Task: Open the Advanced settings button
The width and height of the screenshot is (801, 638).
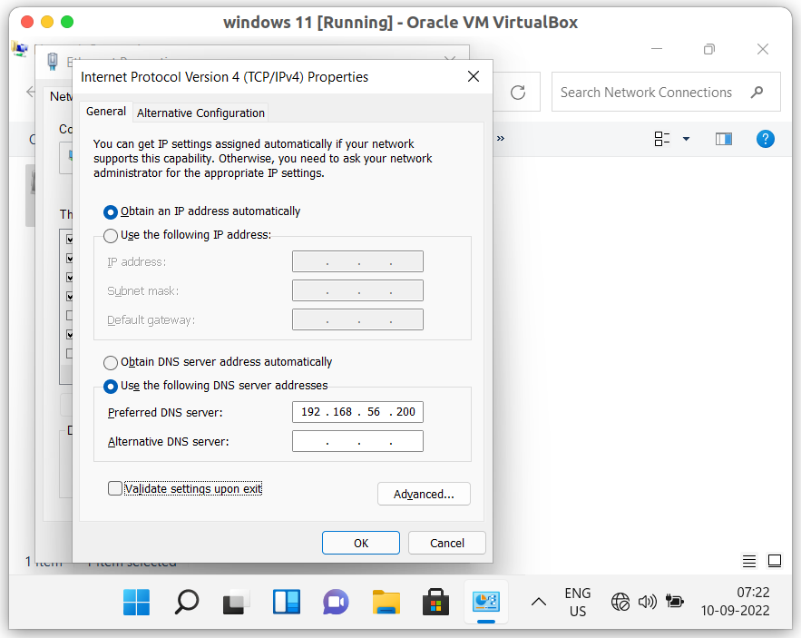Action: (x=424, y=494)
